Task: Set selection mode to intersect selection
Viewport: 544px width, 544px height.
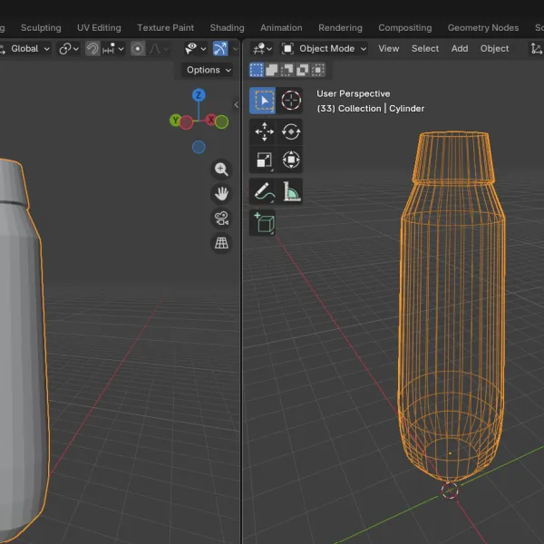Action: coord(318,70)
